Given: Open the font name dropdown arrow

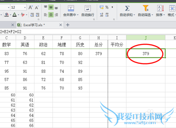Looking at the screenshot, I should [x=8, y=8].
